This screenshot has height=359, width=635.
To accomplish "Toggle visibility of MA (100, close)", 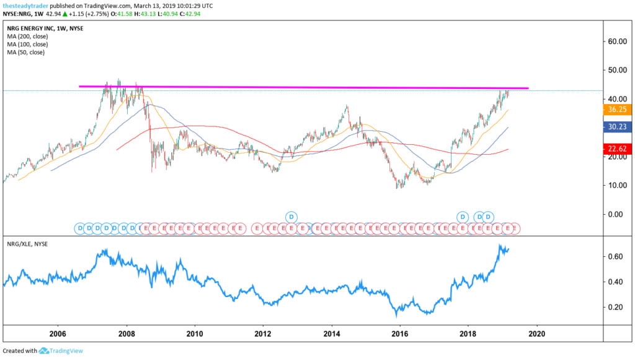I will pos(26,44).
